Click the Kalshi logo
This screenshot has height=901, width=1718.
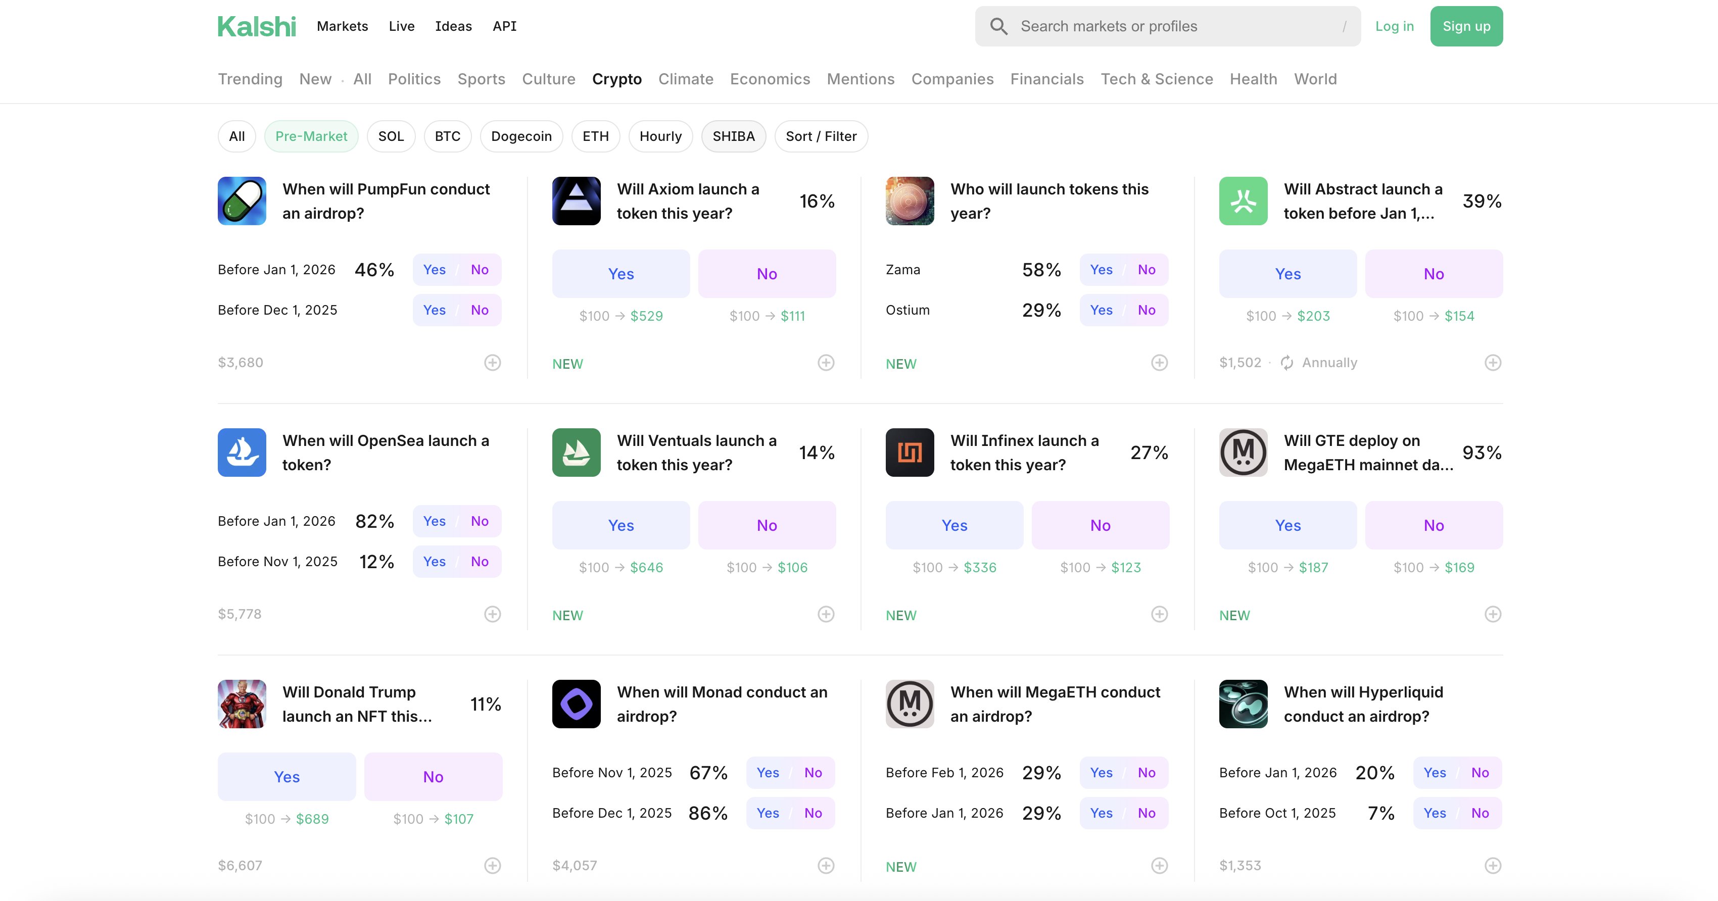point(256,27)
